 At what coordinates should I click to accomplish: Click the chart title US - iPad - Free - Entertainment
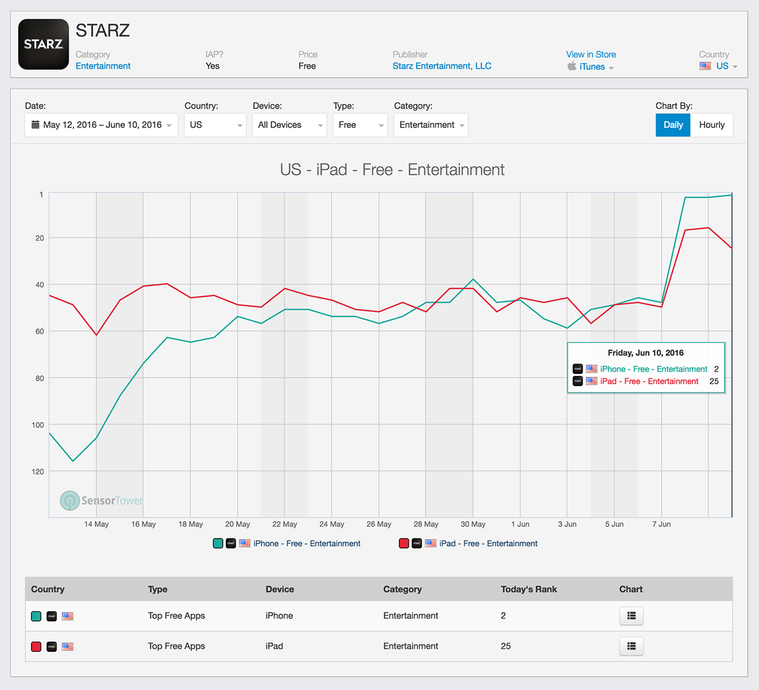point(392,170)
